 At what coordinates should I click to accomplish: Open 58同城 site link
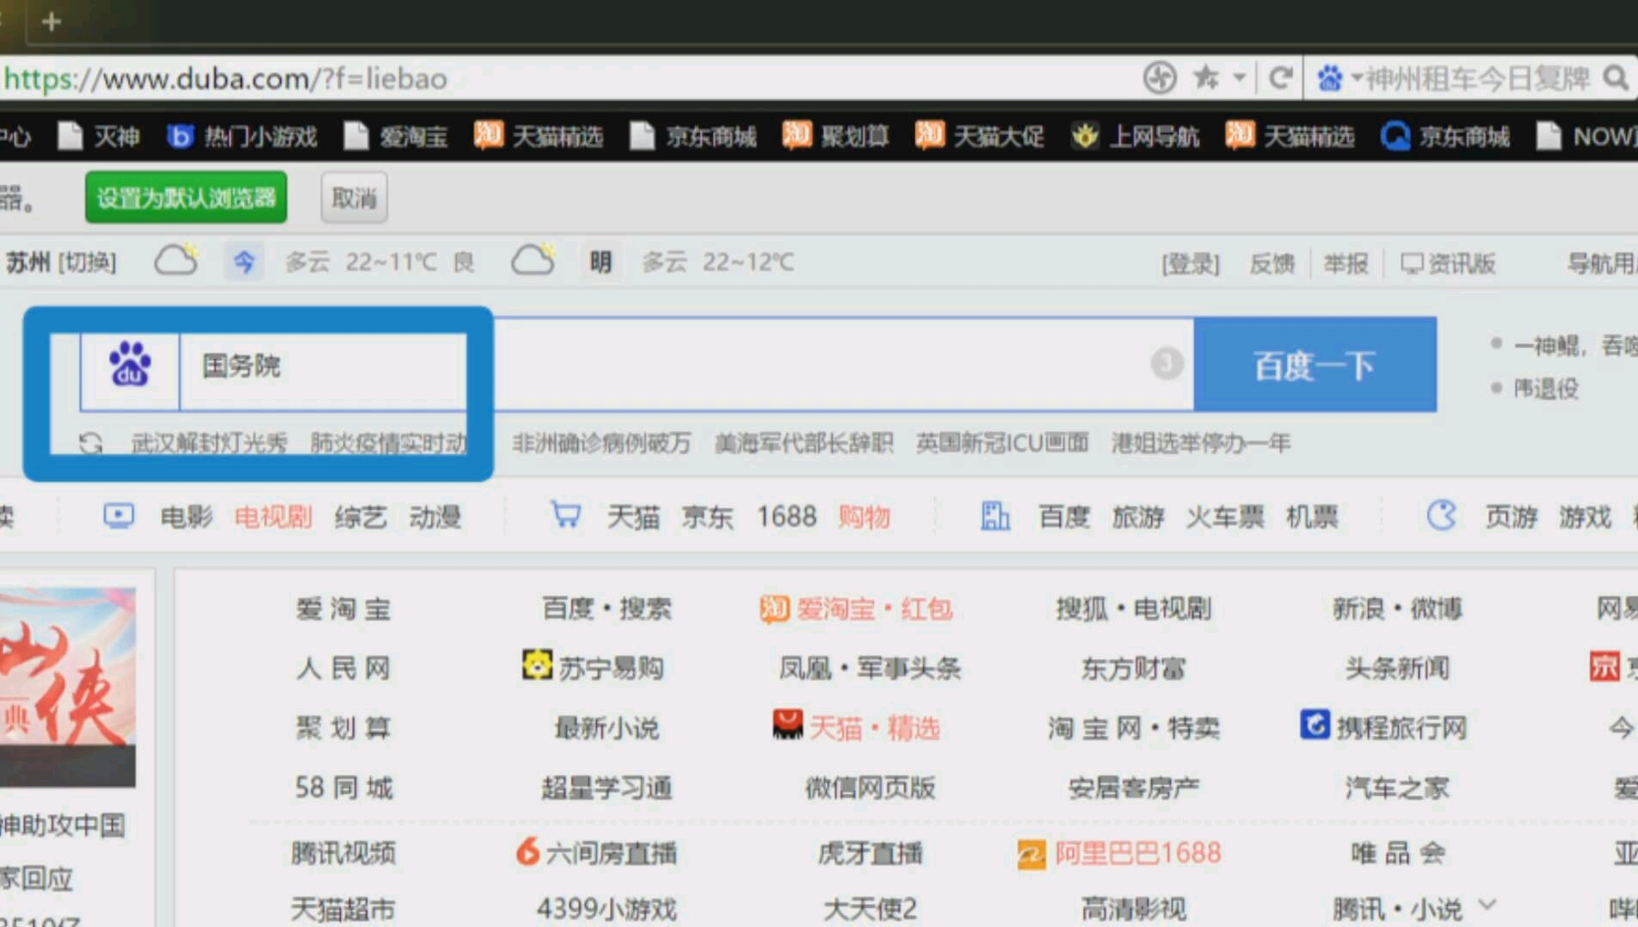pyautogui.click(x=343, y=788)
